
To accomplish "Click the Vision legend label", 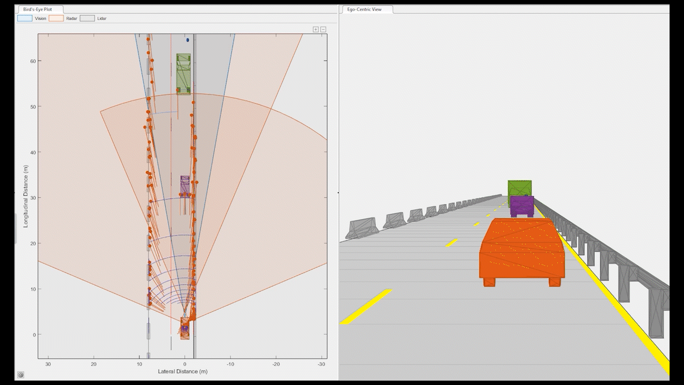I will 40,18.
